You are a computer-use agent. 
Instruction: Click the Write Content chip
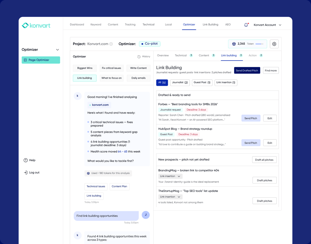coord(139,68)
